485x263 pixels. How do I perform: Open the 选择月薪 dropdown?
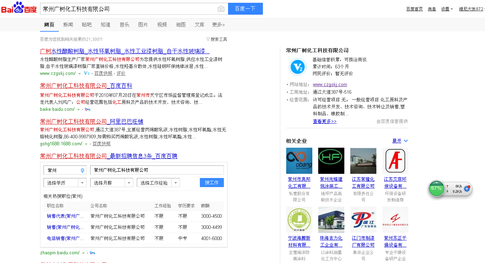[112, 183]
